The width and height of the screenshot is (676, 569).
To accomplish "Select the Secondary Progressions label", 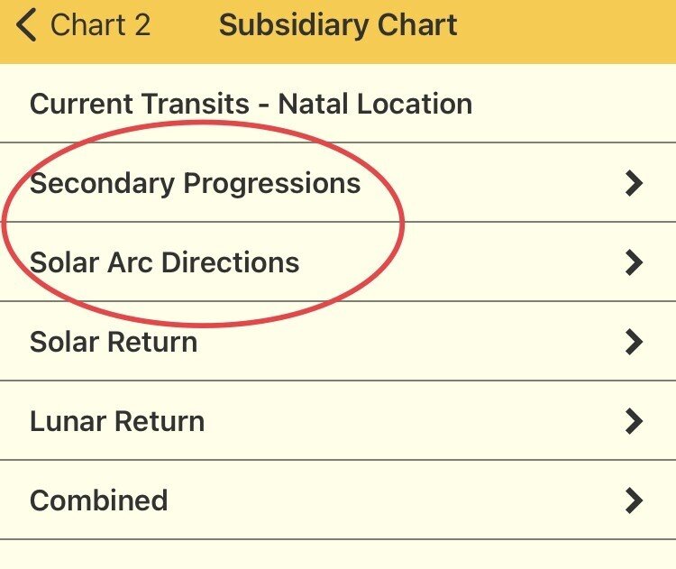I will pyautogui.click(x=195, y=183).
